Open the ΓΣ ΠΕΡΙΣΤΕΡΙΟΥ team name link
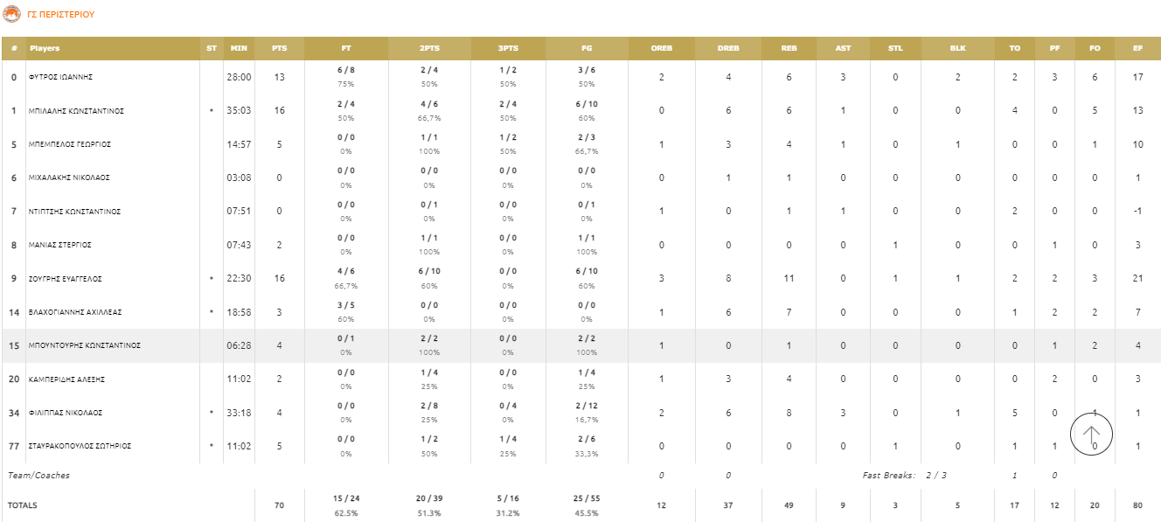 coord(61,15)
